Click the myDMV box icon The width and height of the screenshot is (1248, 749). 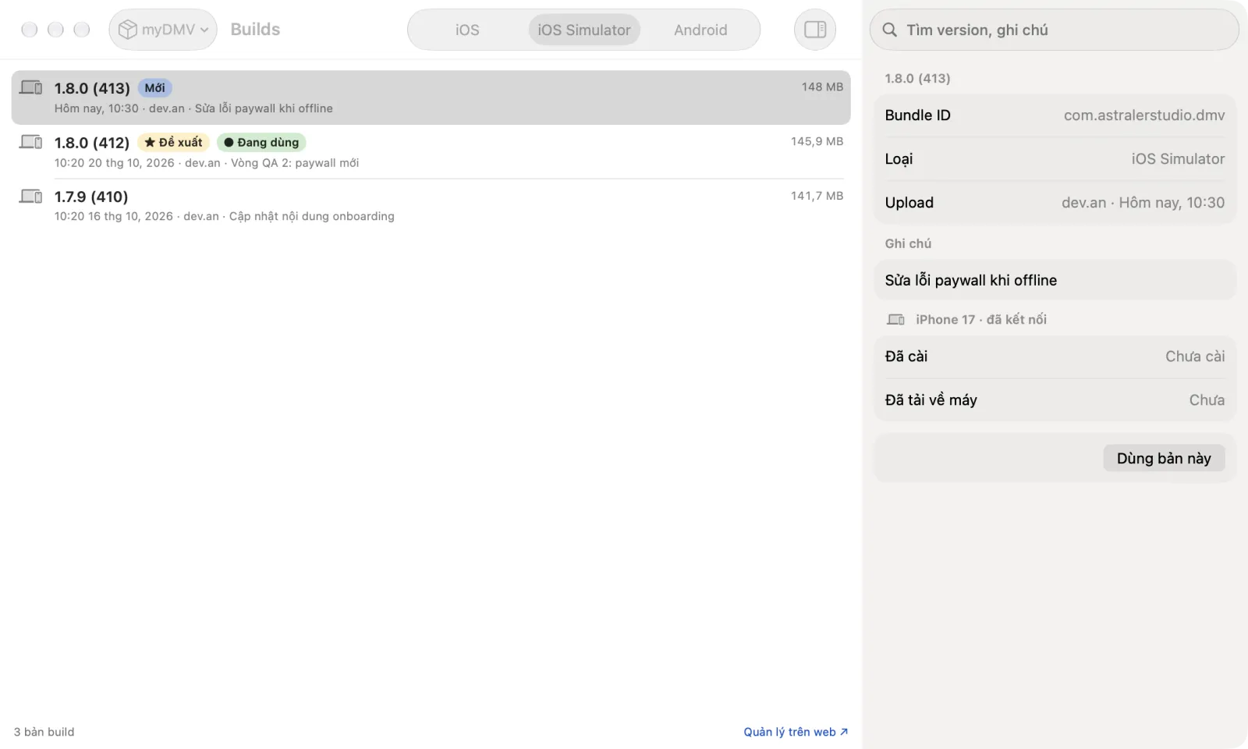[x=127, y=30]
